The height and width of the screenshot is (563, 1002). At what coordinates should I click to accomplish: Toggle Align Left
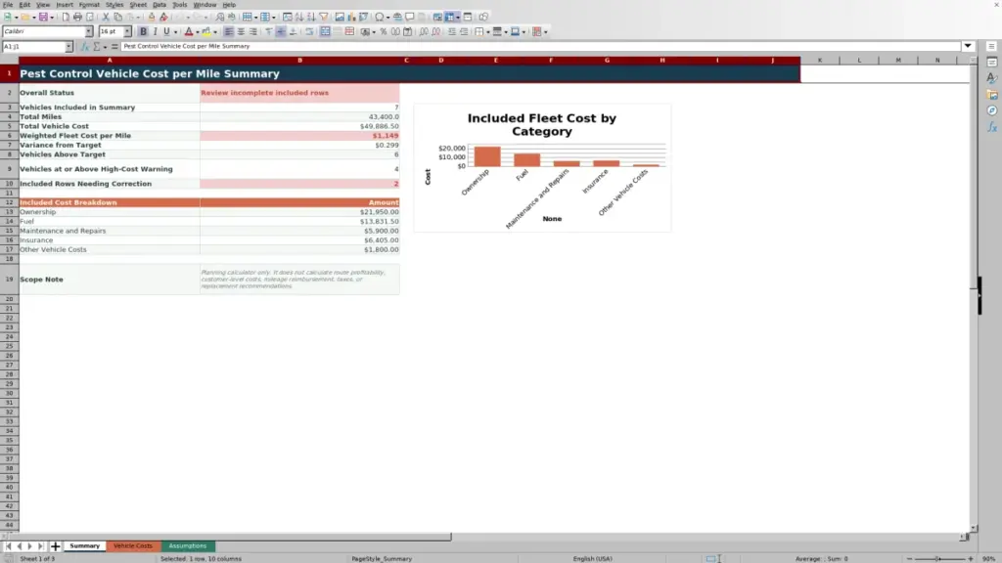(x=229, y=31)
